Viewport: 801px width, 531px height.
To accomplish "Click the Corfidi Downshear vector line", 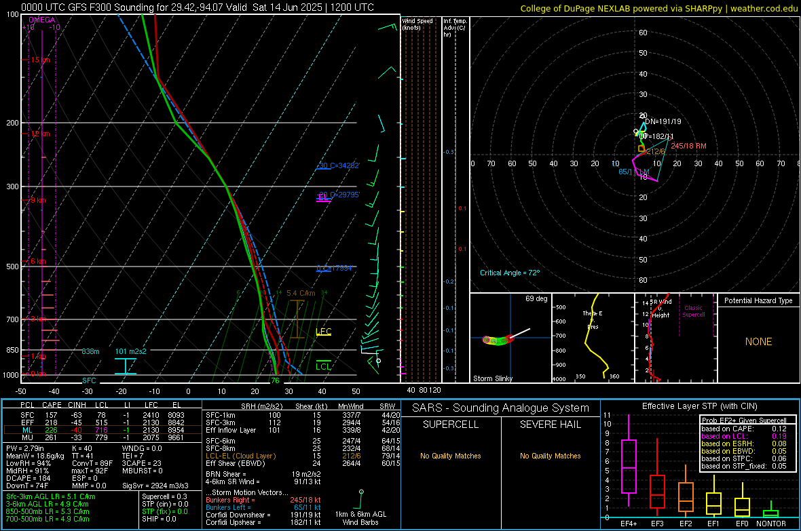I will [x=263, y=515].
